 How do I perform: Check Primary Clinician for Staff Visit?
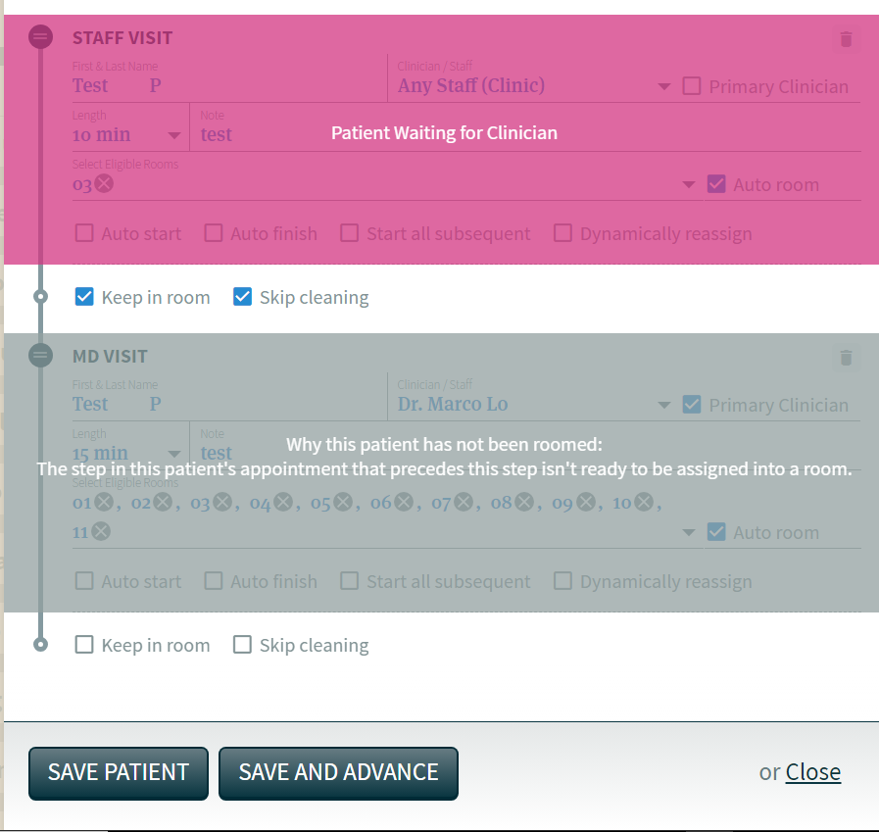[x=691, y=86]
